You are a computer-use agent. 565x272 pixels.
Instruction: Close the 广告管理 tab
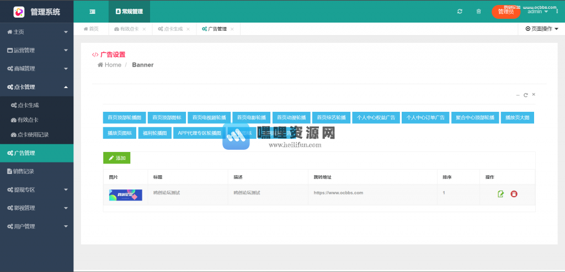[x=232, y=29]
